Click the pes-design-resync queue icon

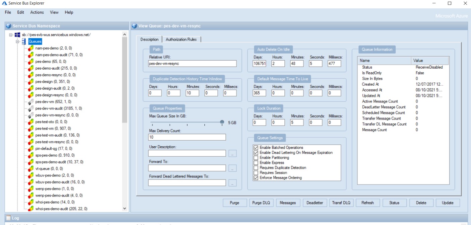[x=30, y=95]
